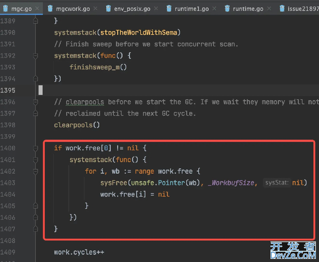Click the sysStat: parameter hint
This screenshot has width=319, height=262.
[x=277, y=183]
